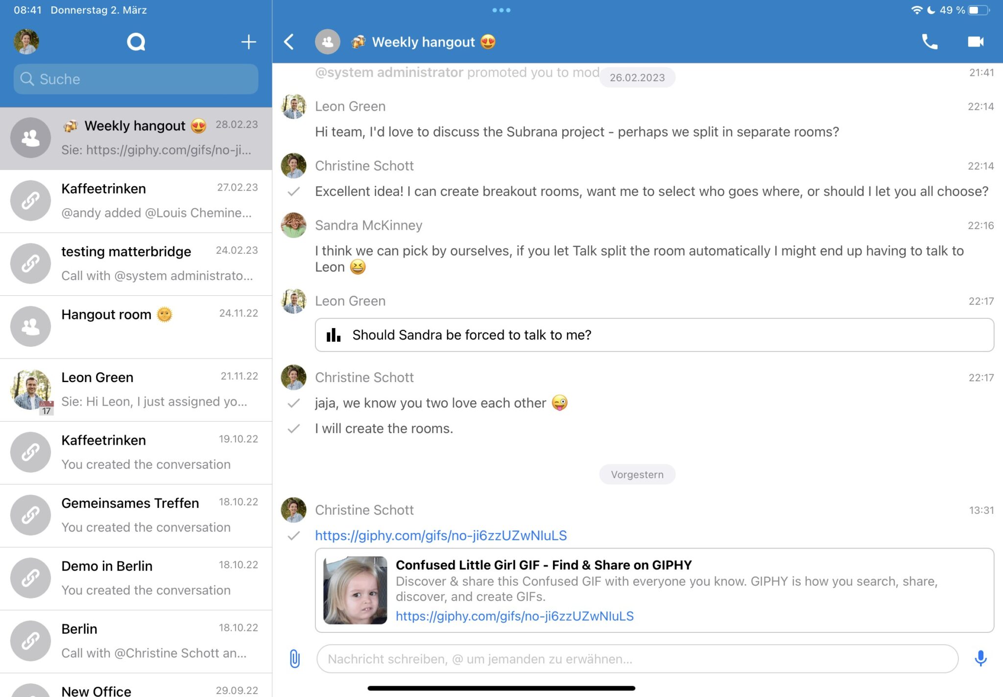The height and width of the screenshot is (697, 1003).
Task: Open your profile avatar top left
Action: click(26, 42)
